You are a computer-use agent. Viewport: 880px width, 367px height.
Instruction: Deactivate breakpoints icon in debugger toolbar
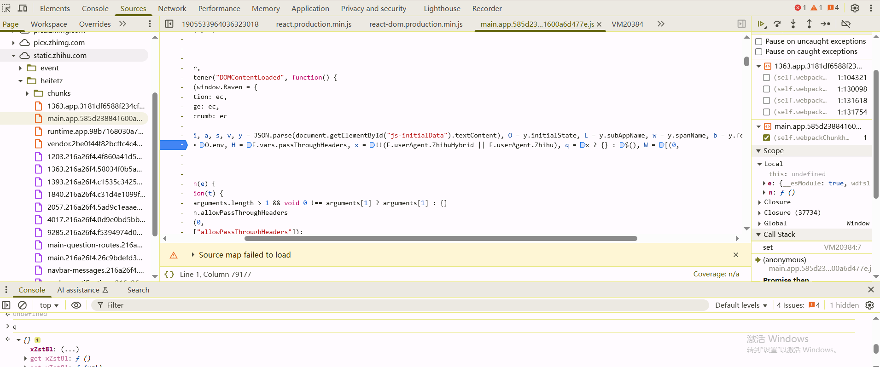pyautogui.click(x=846, y=24)
